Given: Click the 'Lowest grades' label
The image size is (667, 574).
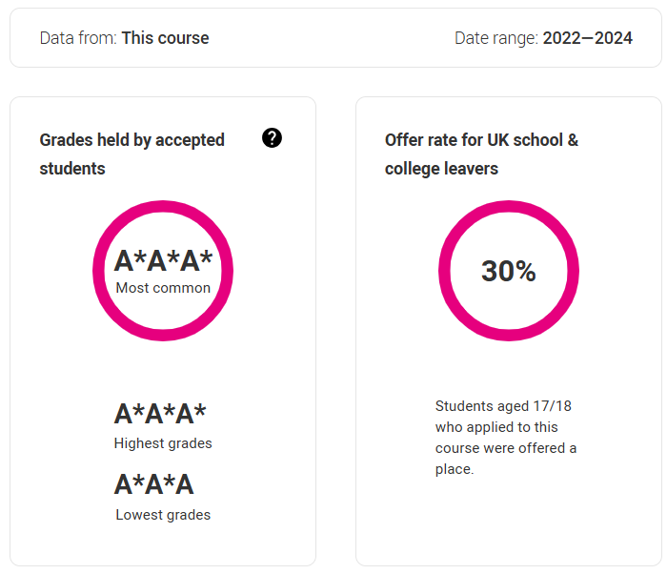Looking at the screenshot, I should [163, 515].
